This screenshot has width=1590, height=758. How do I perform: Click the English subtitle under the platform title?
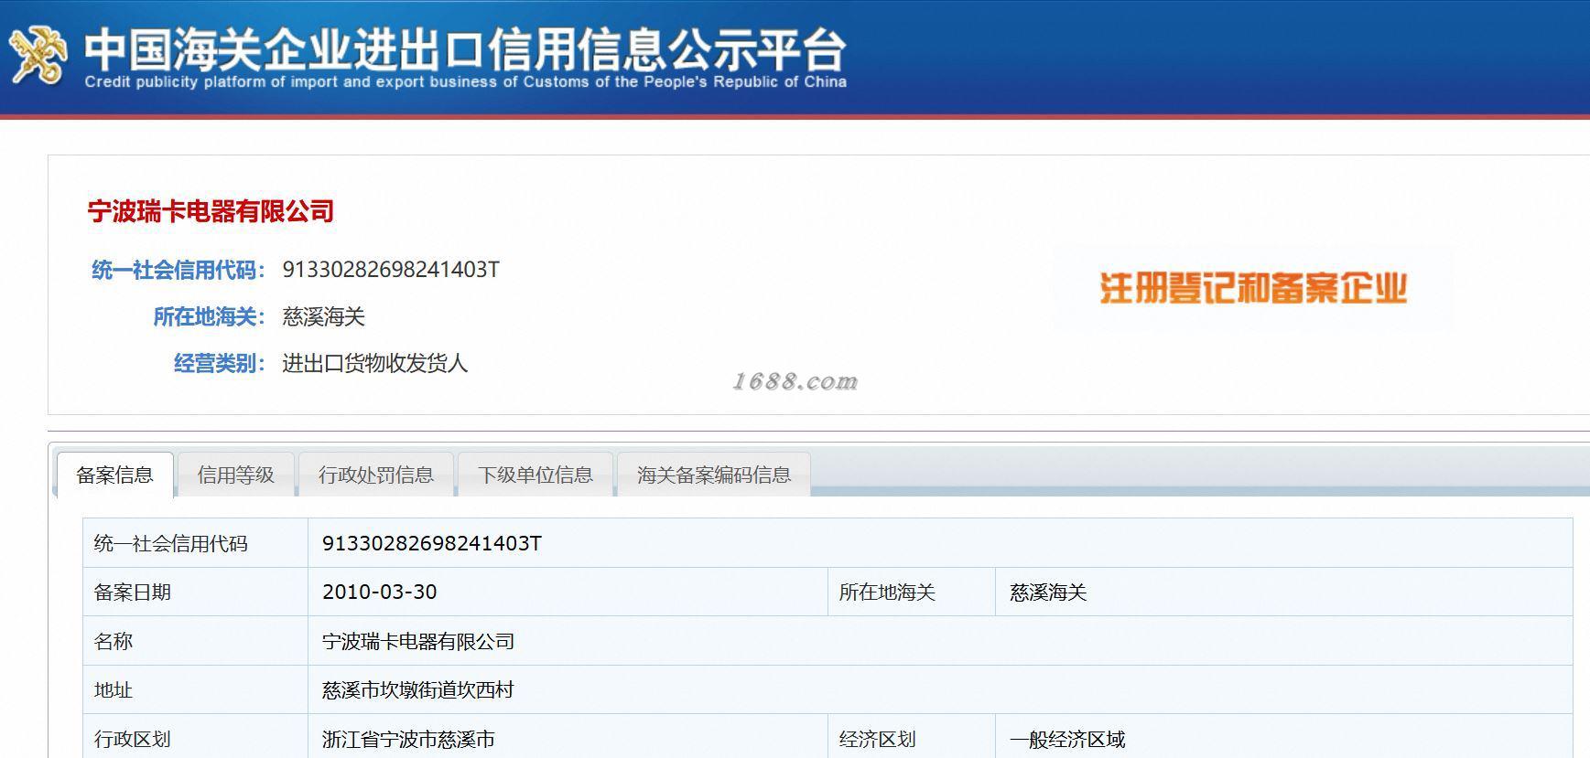[465, 81]
